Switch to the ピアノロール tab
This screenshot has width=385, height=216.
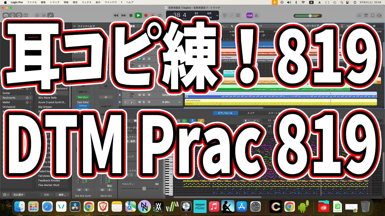click(226, 113)
